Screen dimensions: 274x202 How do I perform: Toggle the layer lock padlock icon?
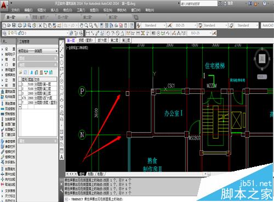click(20, 33)
